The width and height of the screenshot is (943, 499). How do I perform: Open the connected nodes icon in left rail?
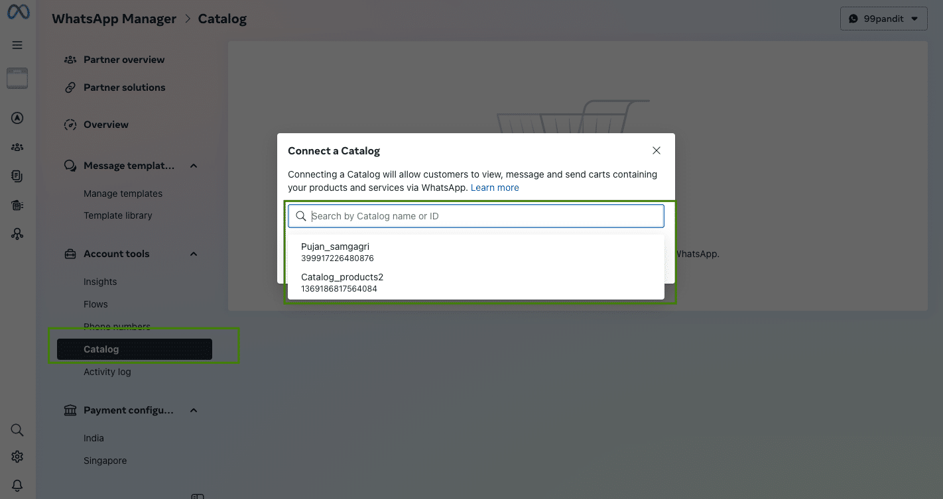(17, 234)
